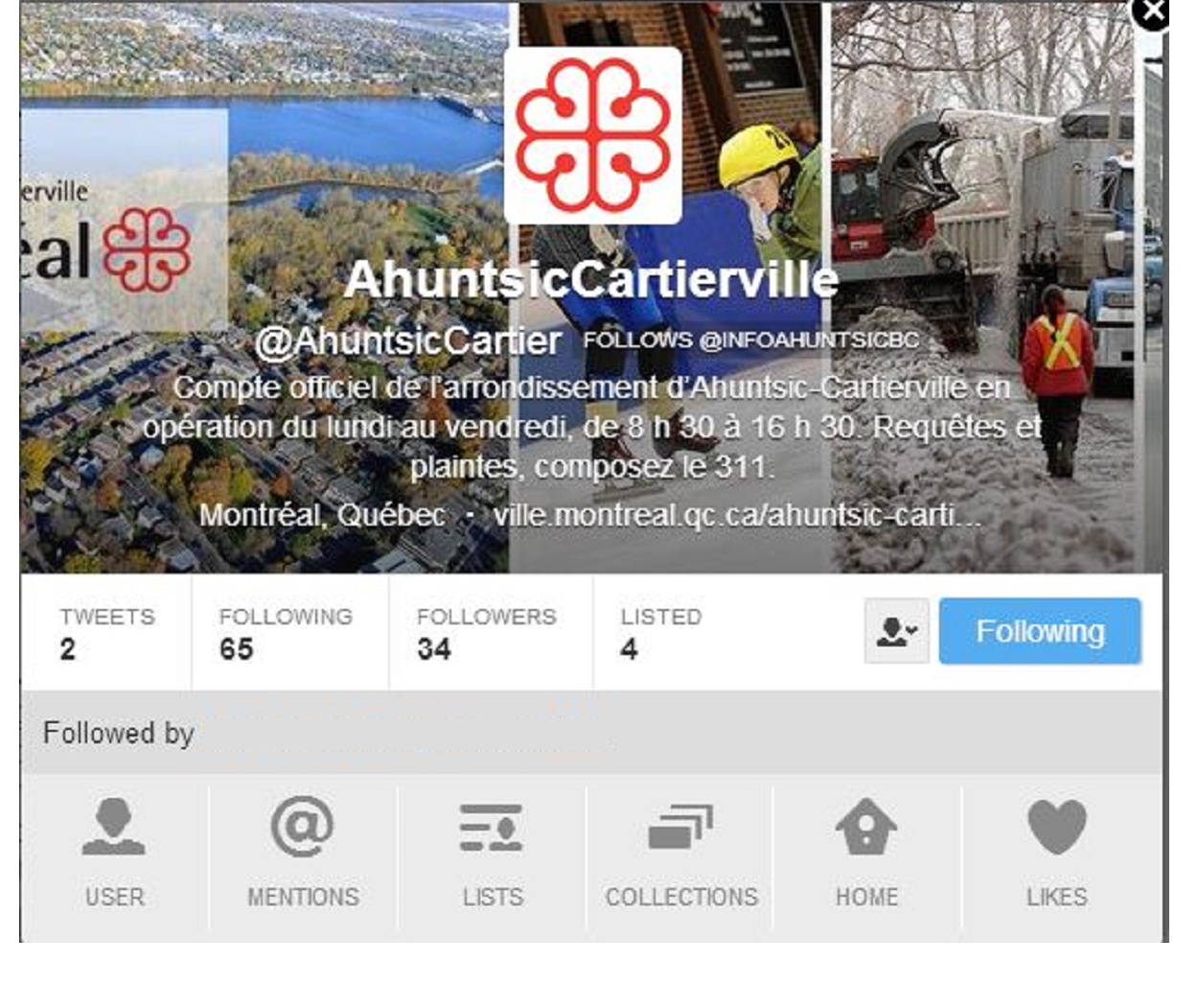Click the Followed by section bar
This screenshot has width=1198, height=986.
[591, 733]
